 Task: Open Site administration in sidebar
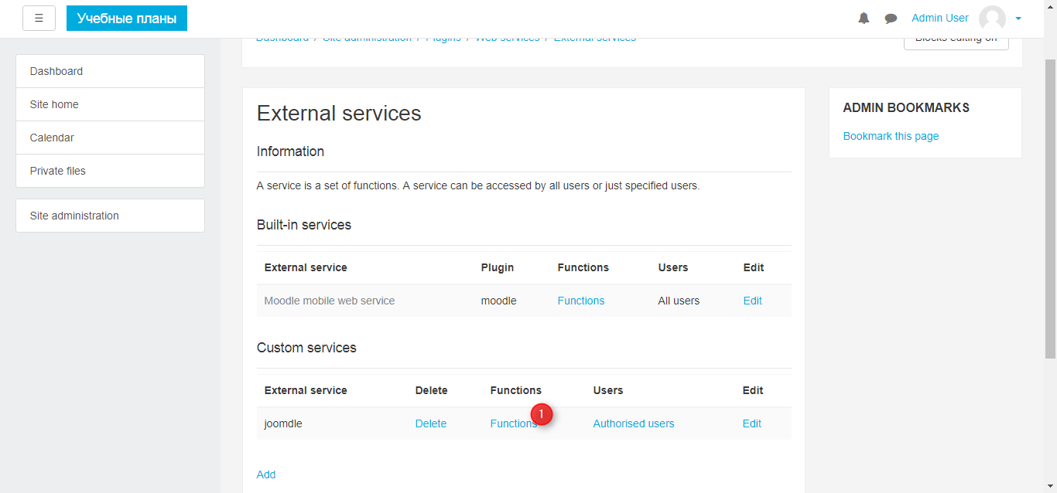click(x=74, y=216)
